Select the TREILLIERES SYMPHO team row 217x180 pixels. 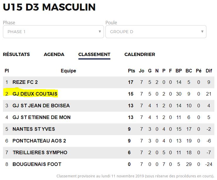point(109,153)
